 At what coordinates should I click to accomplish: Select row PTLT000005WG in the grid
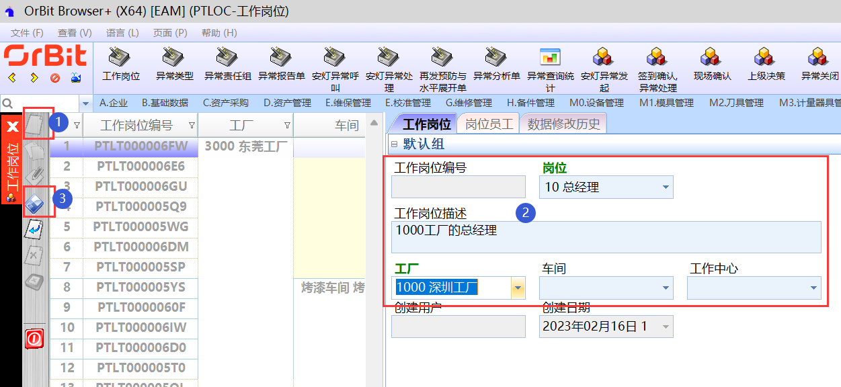coord(141,226)
